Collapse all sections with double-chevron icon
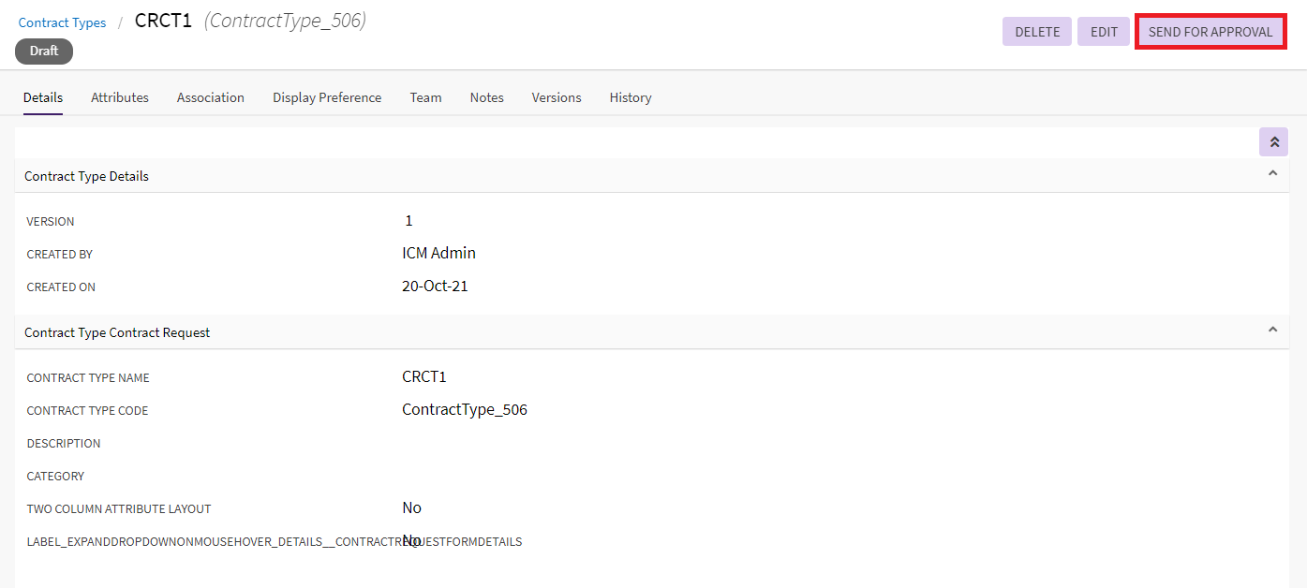The width and height of the screenshot is (1307, 588). [1273, 142]
